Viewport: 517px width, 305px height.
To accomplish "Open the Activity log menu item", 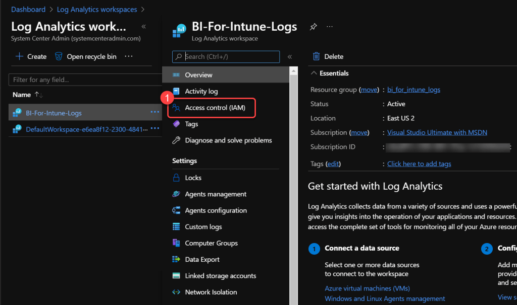I will click(201, 91).
